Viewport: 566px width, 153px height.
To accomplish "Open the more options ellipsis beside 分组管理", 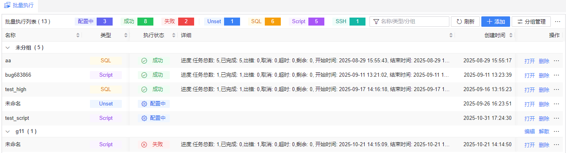I will 558,22.
